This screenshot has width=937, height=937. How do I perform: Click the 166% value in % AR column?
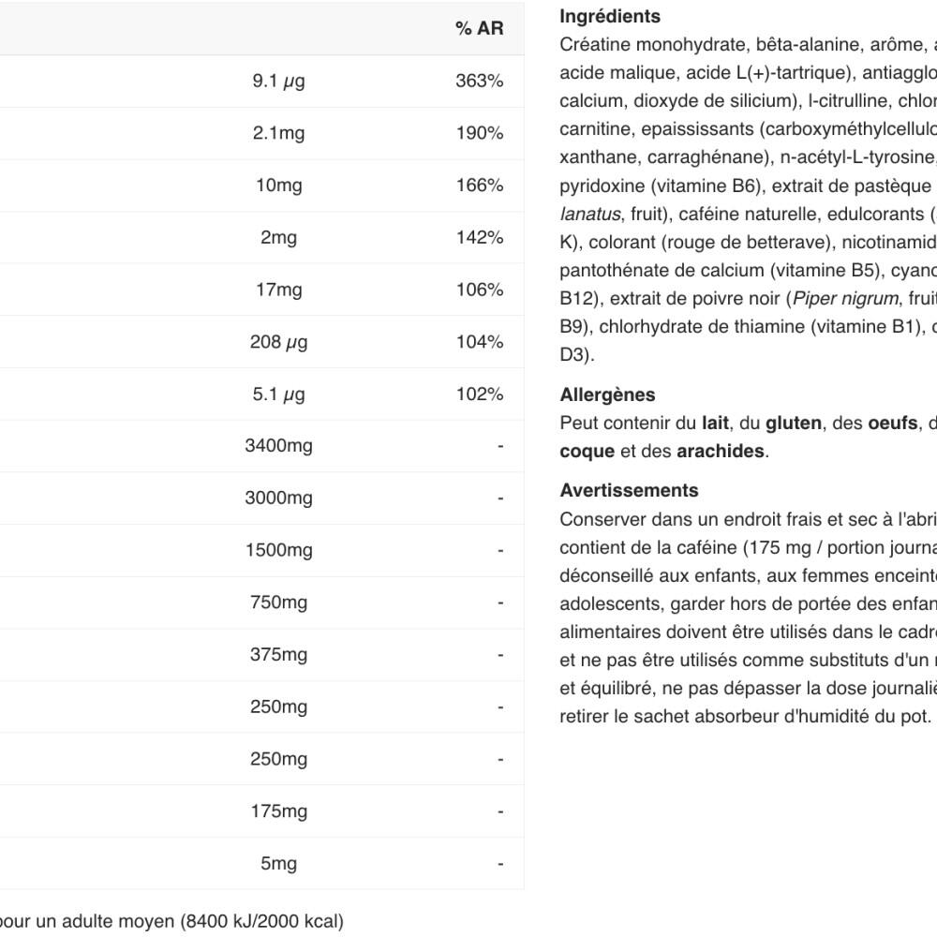point(480,186)
